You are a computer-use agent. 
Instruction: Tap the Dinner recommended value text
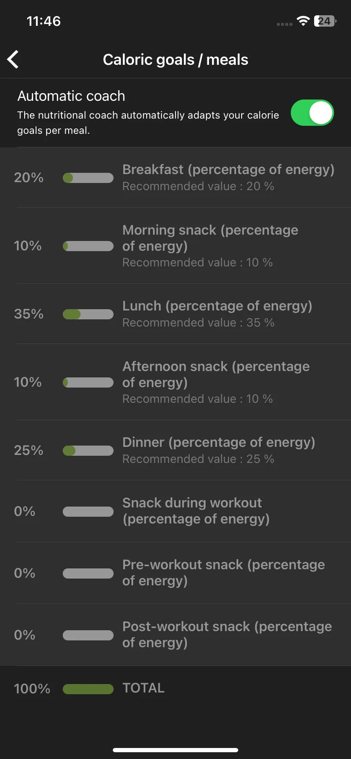(198, 459)
